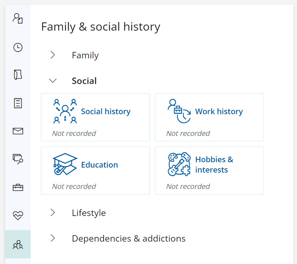The height and width of the screenshot is (264, 297).
Task: Click the Work history briefcase clock icon
Action: click(x=179, y=111)
